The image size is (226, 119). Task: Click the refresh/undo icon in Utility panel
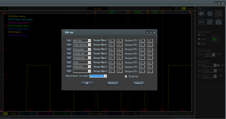click(x=218, y=14)
